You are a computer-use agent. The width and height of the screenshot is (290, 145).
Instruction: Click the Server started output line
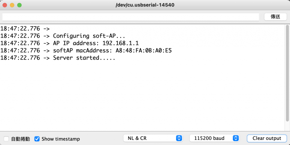coord(58,58)
